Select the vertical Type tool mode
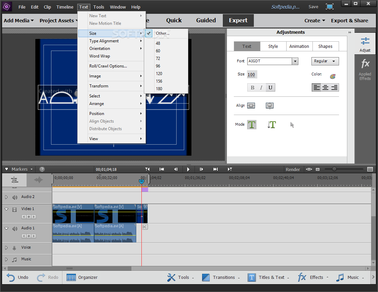 (x=272, y=124)
